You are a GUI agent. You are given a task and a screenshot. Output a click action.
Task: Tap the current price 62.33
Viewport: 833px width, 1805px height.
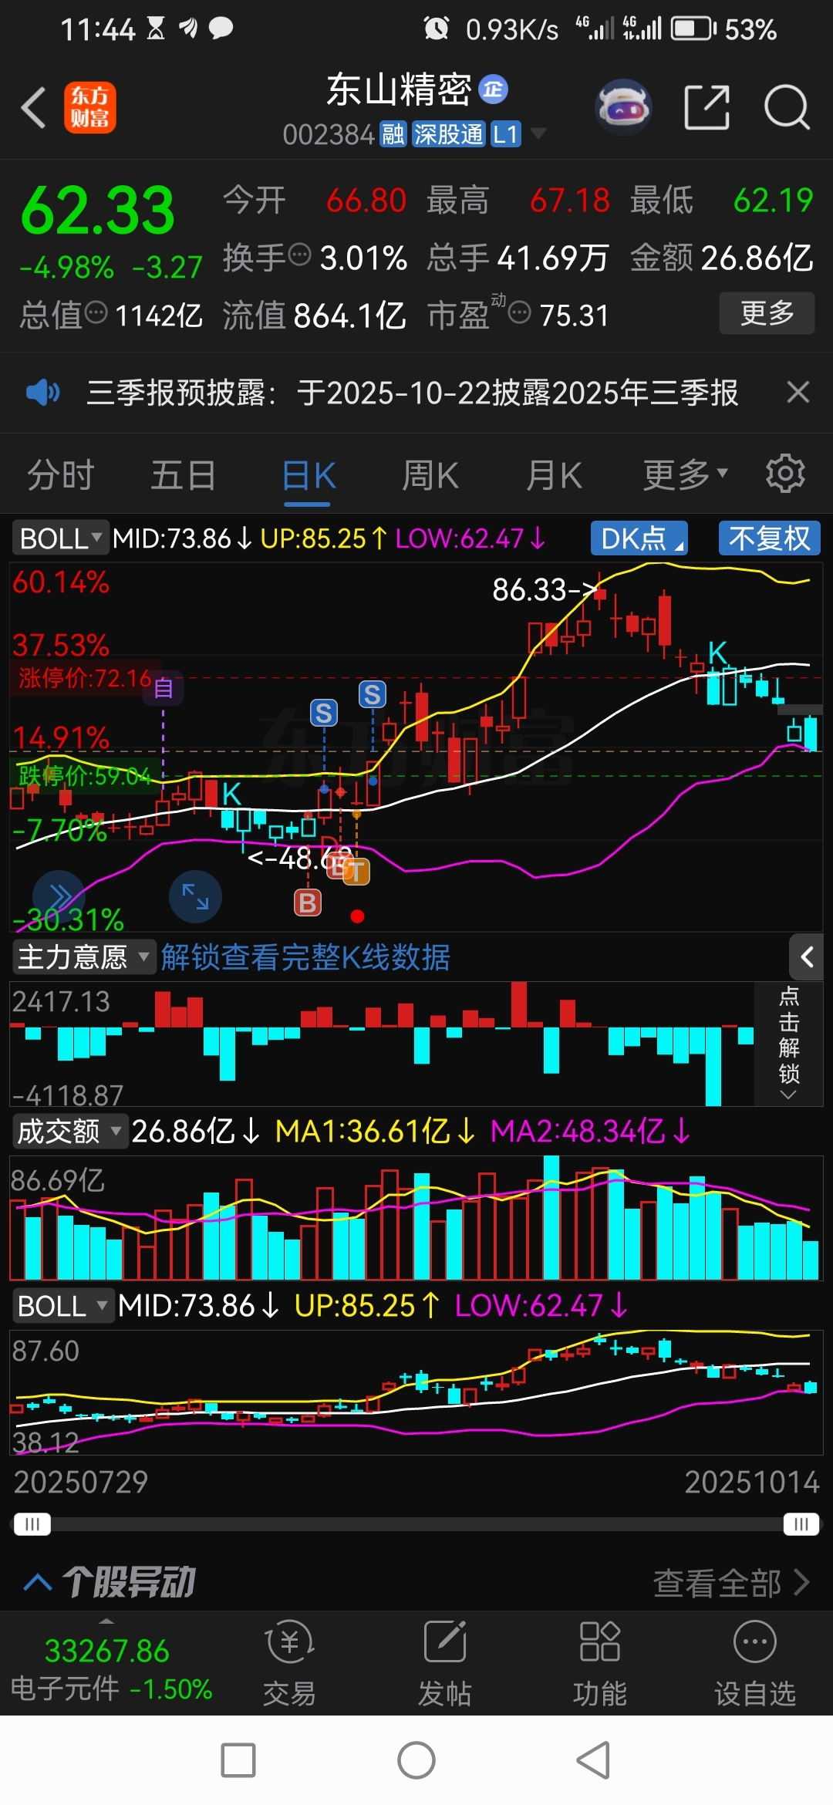(98, 211)
